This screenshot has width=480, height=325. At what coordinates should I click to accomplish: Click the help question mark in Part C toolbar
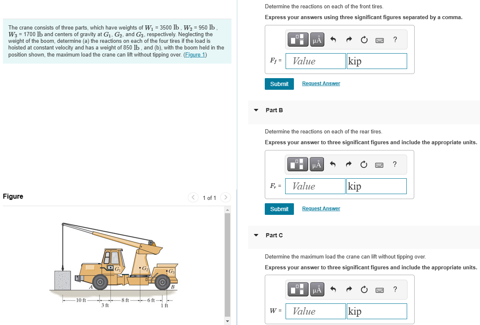tap(395, 289)
